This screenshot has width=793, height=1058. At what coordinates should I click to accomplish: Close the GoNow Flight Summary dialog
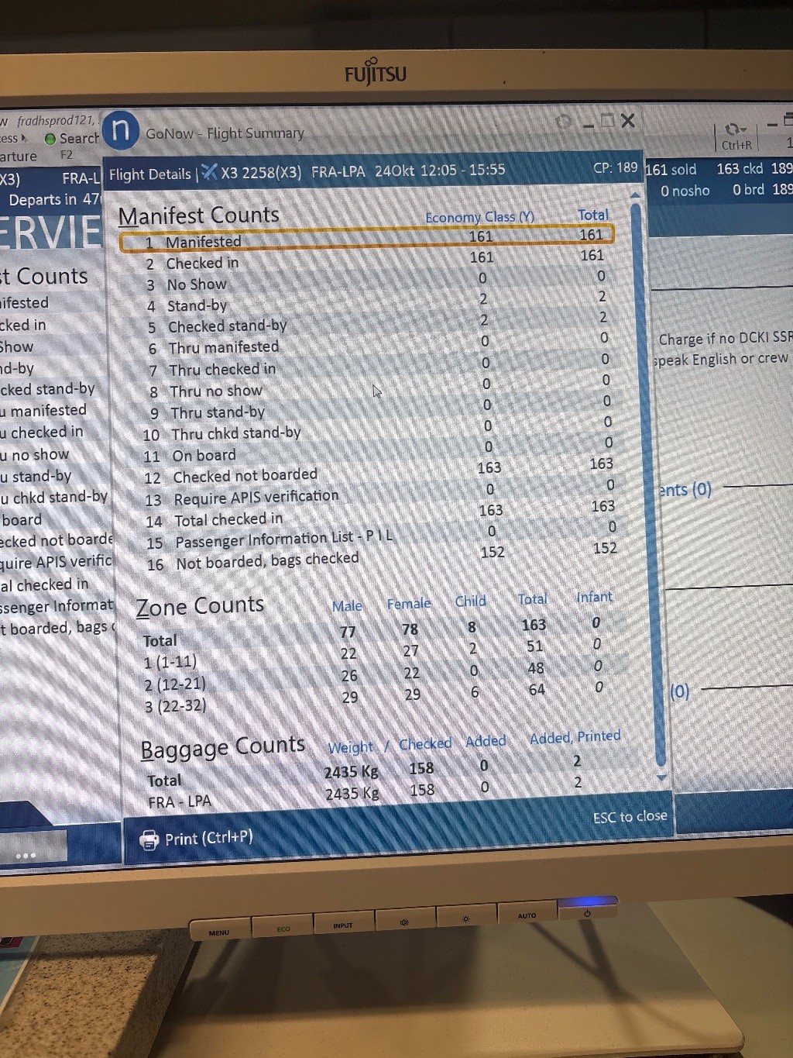(x=628, y=121)
